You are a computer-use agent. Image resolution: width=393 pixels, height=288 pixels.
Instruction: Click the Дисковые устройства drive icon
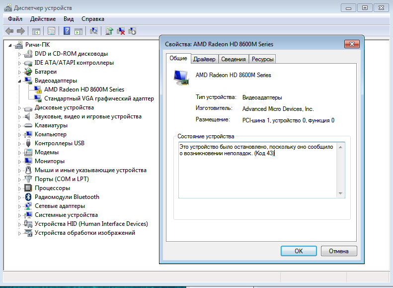(x=28, y=108)
